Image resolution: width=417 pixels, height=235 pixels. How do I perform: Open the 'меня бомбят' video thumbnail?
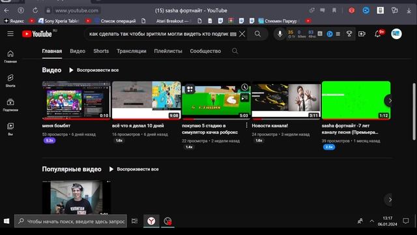click(x=76, y=100)
